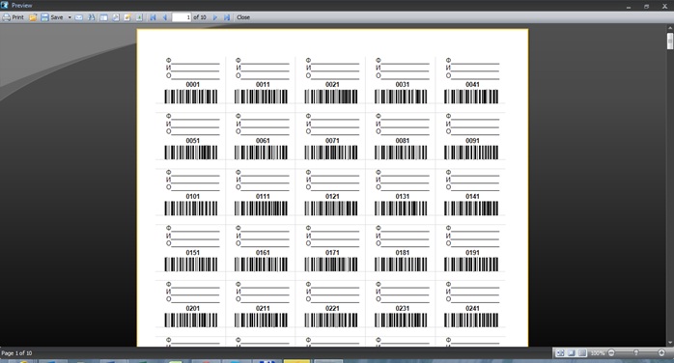This screenshot has width=674, height=363.
Task: Open the page settings icon
Action: point(116,17)
